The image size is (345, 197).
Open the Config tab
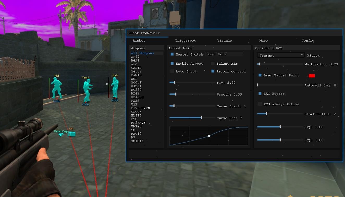(308, 41)
